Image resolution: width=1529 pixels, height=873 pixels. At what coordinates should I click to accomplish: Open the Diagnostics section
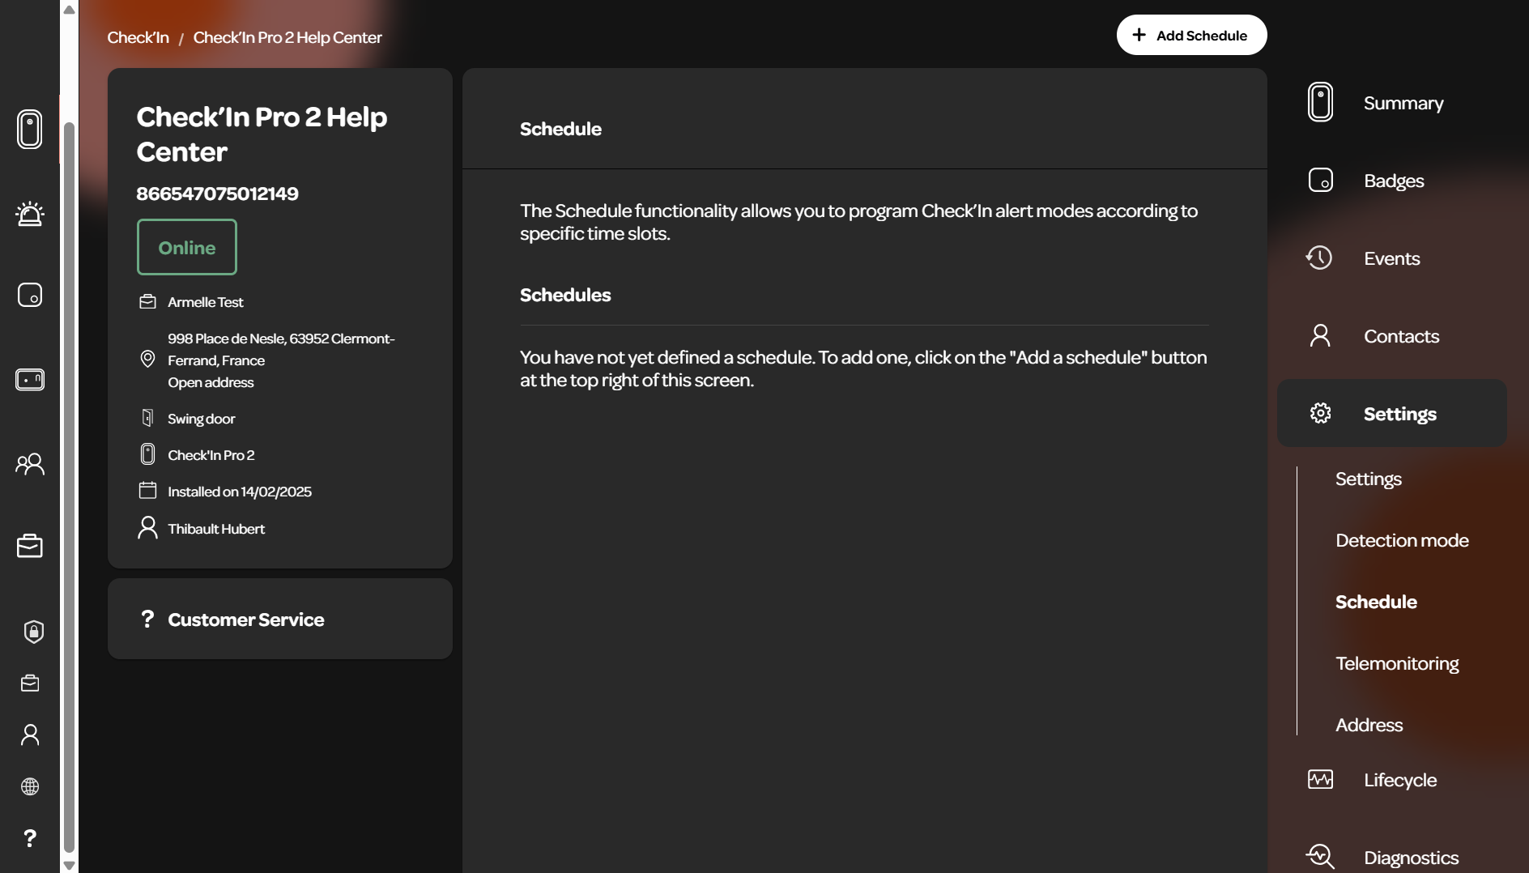pos(1411,858)
